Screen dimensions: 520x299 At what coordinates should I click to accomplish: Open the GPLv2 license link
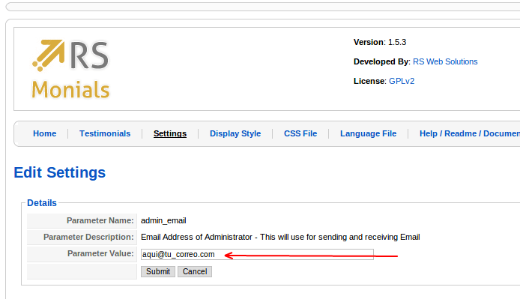coord(402,81)
